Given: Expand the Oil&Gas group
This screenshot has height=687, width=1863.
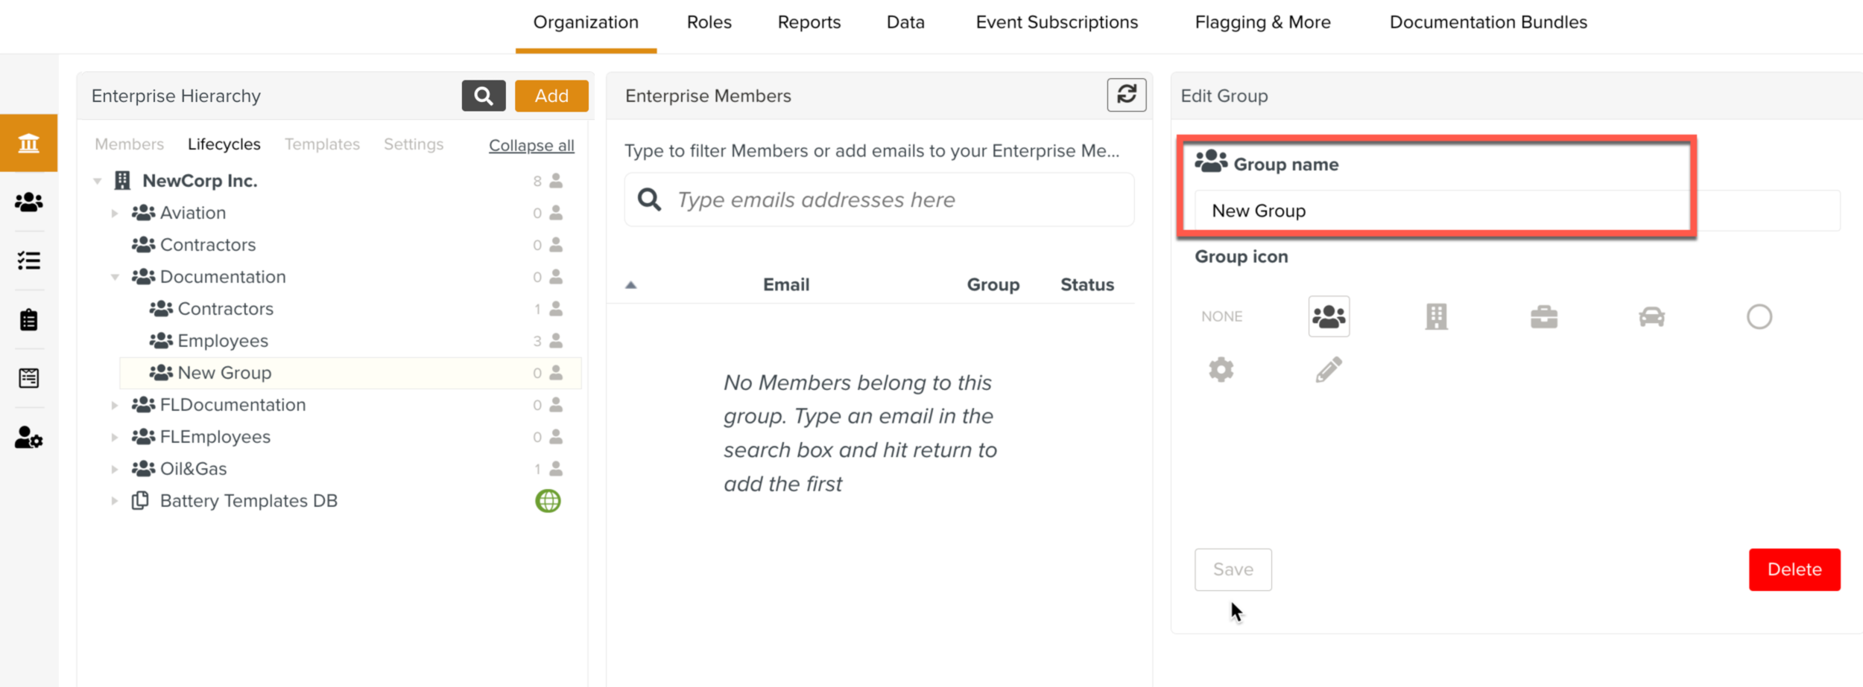Looking at the screenshot, I should pyautogui.click(x=115, y=468).
